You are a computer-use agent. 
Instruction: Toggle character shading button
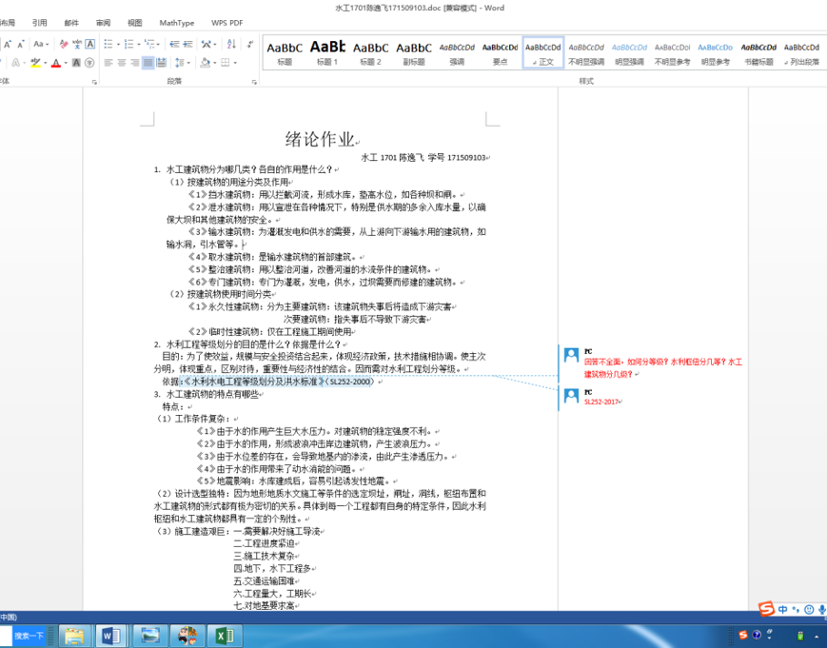point(76,63)
